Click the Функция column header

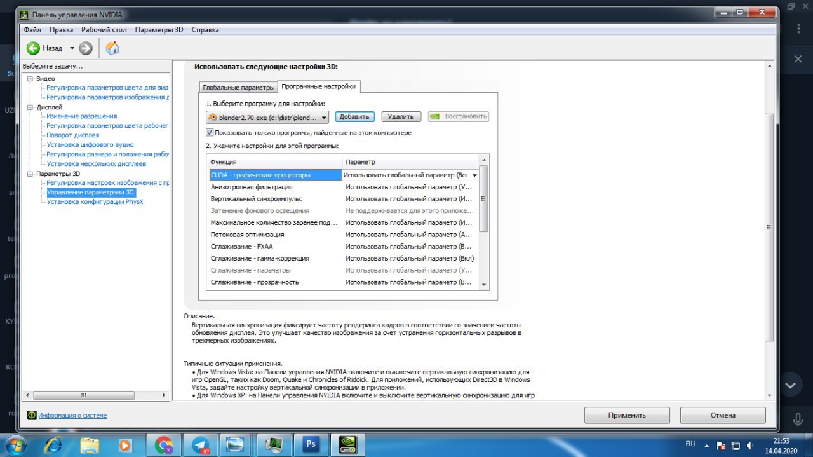click(275, 162)
